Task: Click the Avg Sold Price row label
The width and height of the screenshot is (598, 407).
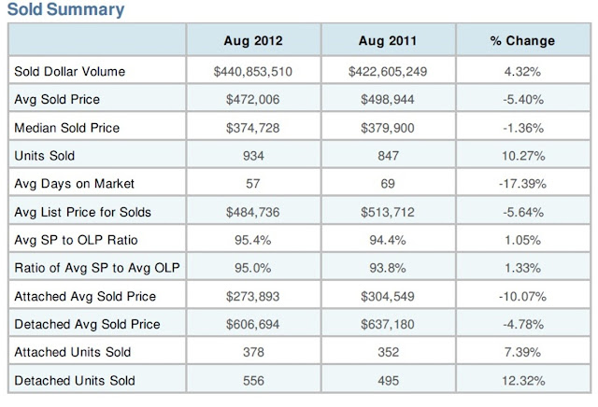Action: (57, 99)
